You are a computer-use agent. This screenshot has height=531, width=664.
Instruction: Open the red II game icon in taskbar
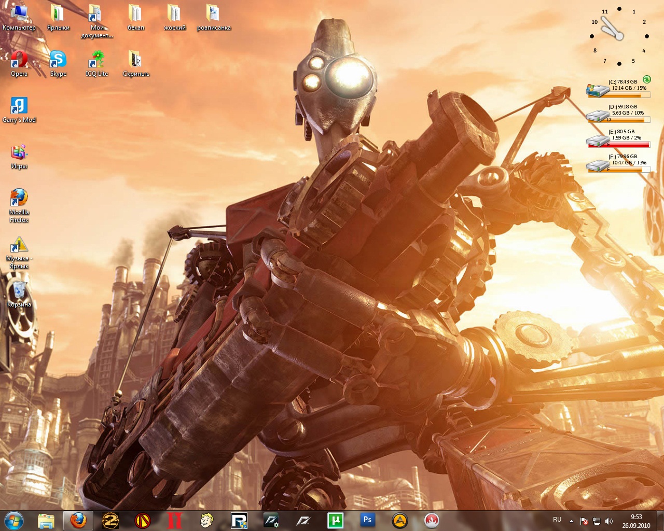click(175, 521)
